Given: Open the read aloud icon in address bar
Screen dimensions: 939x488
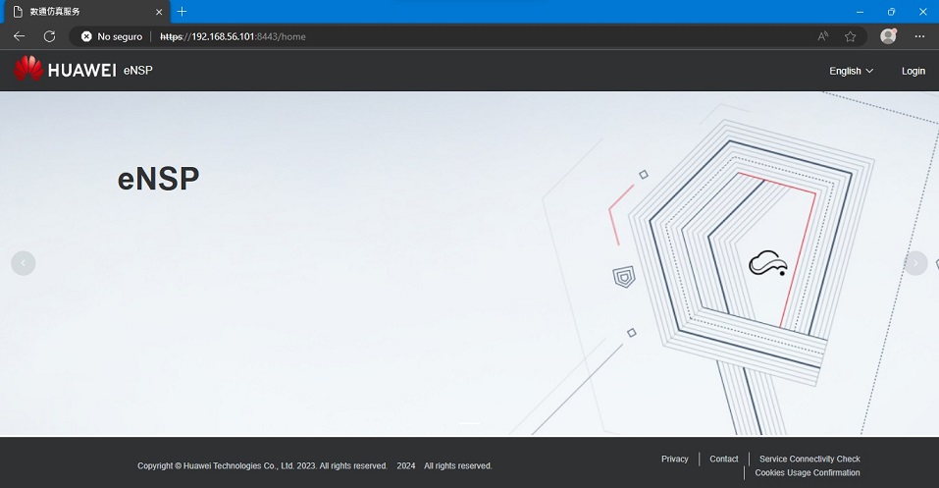Looking at the screenshot, I should [x=822, y=36].
